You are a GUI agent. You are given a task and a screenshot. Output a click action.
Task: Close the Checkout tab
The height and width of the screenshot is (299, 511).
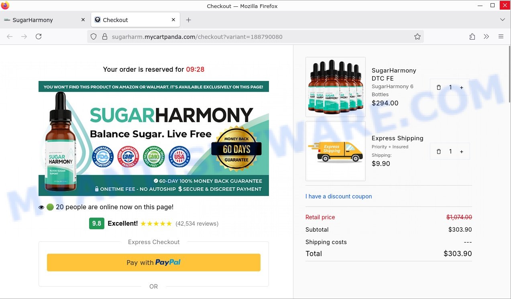coord(173,20)
